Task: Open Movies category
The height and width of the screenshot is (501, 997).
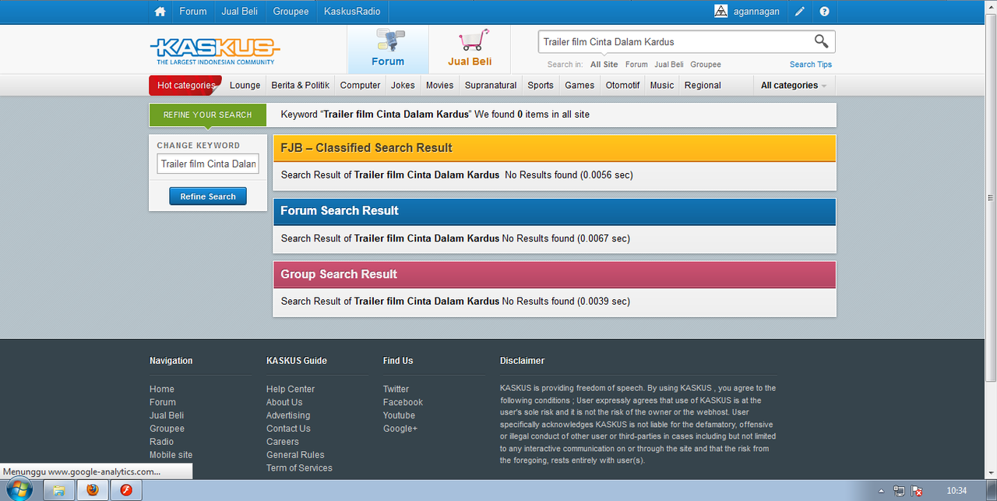Action: 439,85
